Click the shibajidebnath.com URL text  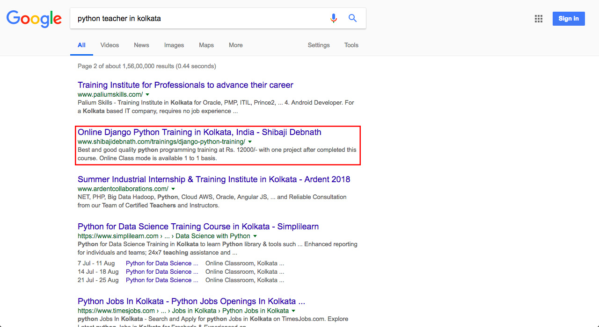(161, 142)
